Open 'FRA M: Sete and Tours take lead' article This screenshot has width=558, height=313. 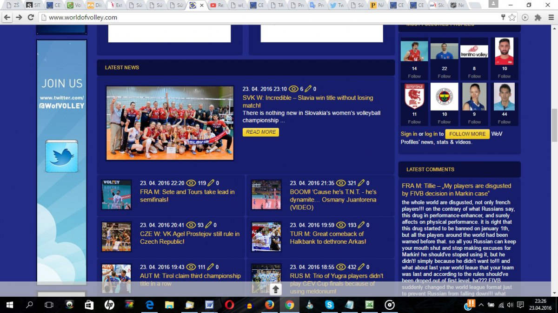click(x=187, y=196)
